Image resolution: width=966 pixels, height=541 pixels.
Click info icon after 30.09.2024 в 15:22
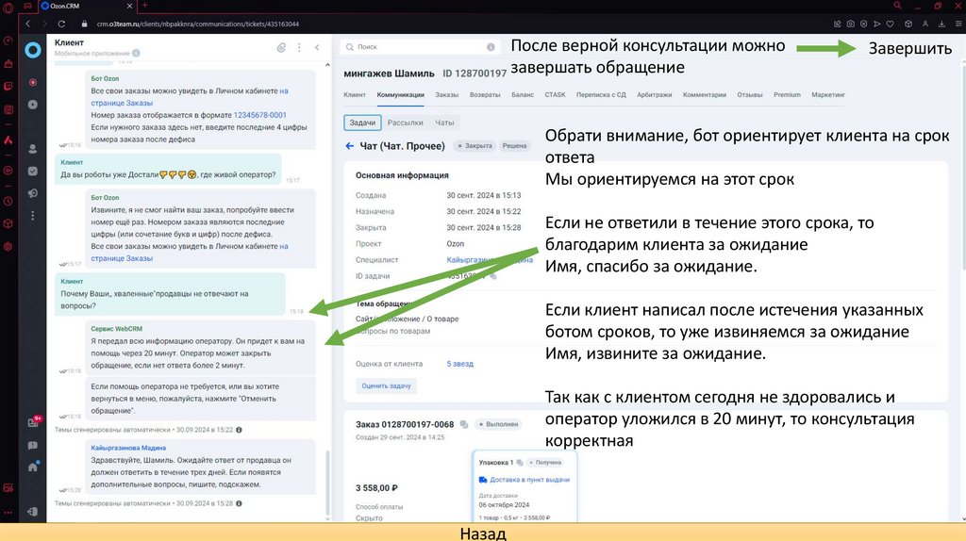(x=239, y=430)
